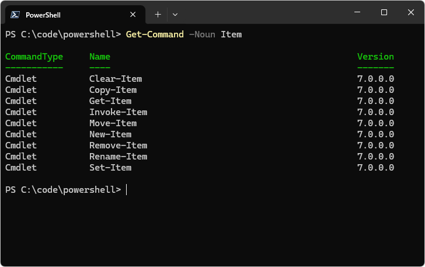Open a new tab with the plus button
The height and width of the screenshot is (267, 425).
coord(158,15)
